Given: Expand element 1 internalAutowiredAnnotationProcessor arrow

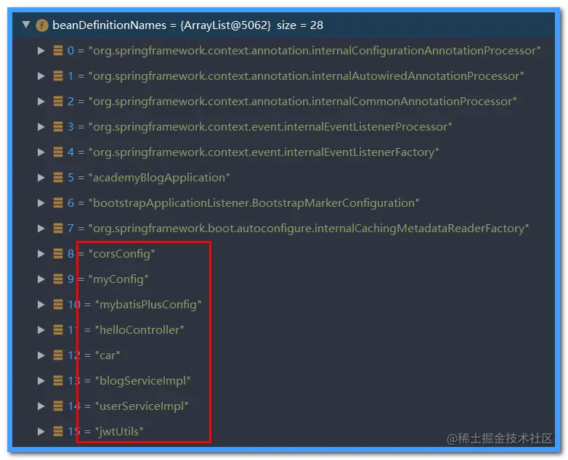Looking at the screenshot, I should tap(41, 76).
